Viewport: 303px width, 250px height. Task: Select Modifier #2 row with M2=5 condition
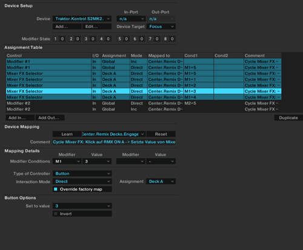(x=144, y=104)
